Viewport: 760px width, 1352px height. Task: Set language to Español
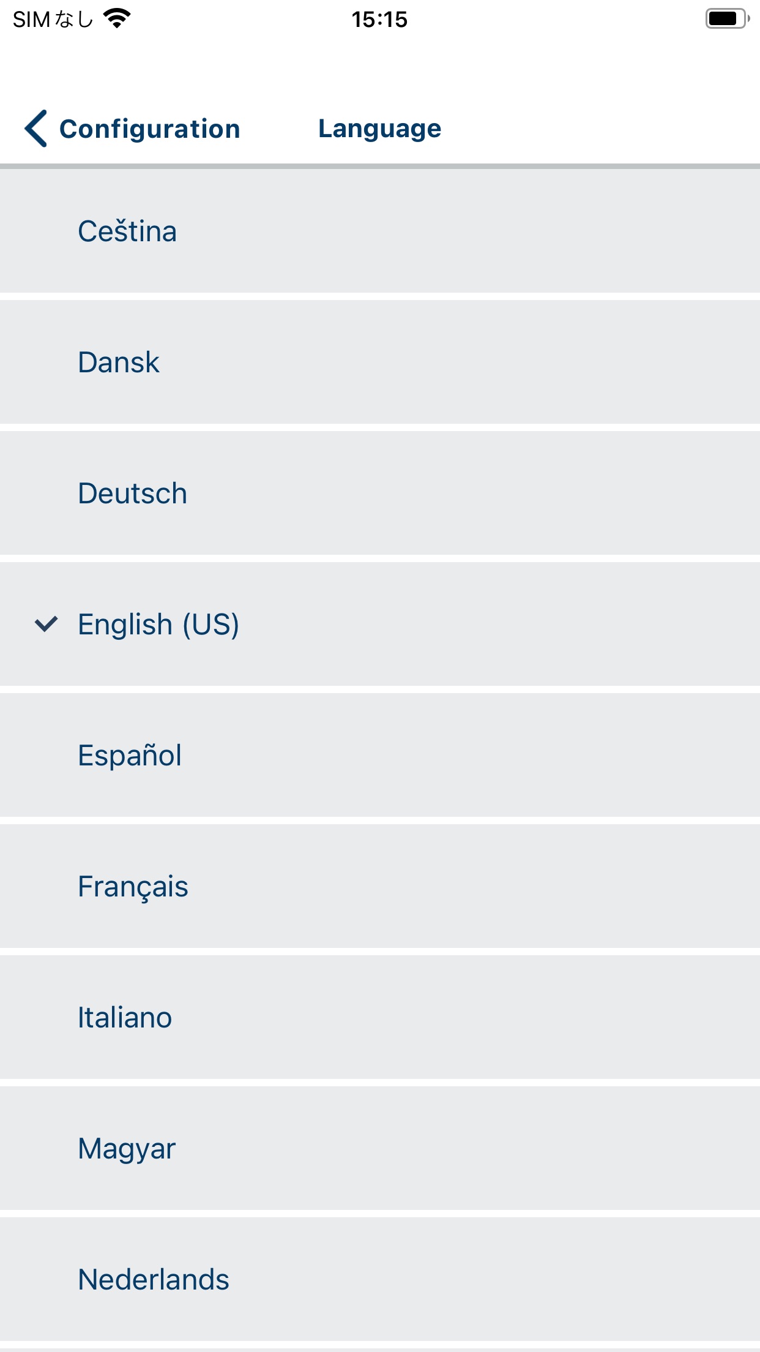[x=380, y=755]
